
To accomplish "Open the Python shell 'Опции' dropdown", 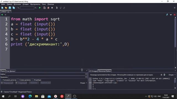I will point(172,75).
